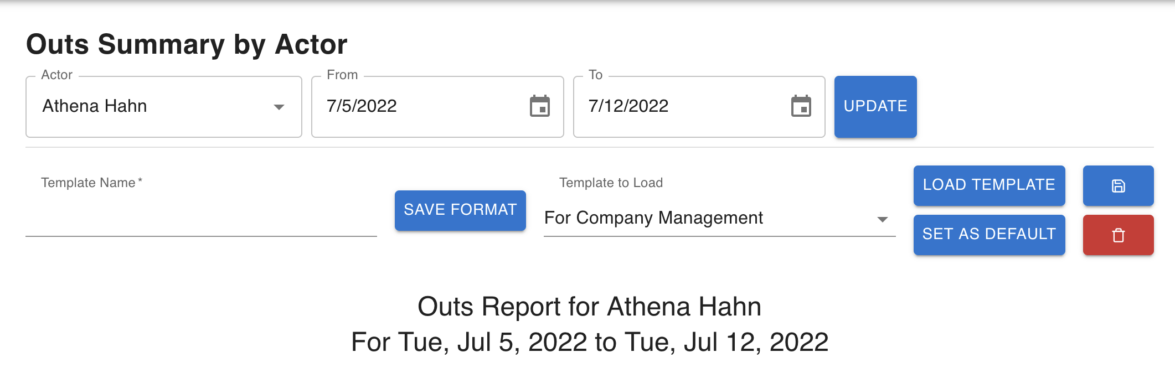Click the Template to Load label

point(611,183)
